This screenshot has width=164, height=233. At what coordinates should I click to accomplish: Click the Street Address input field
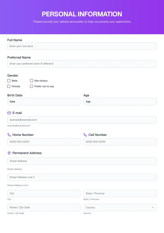coord(82,161)
